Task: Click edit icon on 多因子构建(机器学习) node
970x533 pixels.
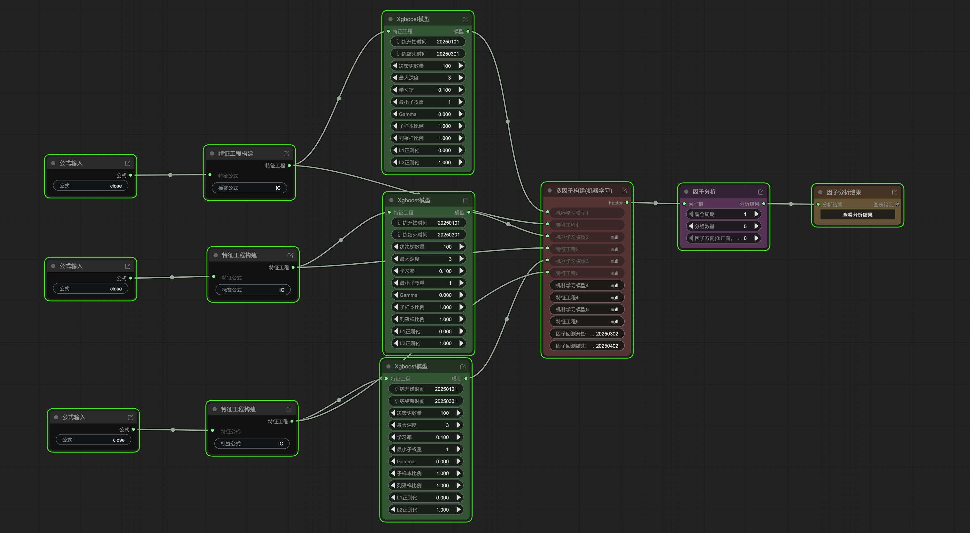Action: pos(624,191)
